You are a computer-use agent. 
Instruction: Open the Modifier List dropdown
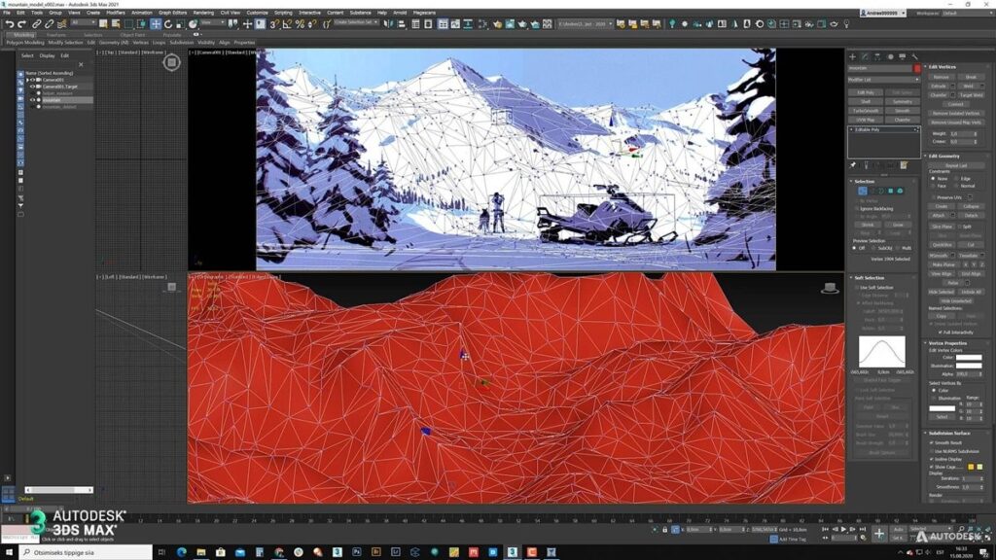click(883, 80)
